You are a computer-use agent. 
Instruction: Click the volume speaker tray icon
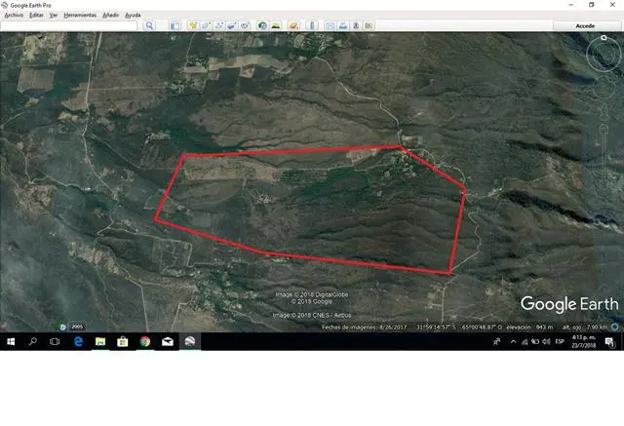pyautogui.click(x=546, y=341)
